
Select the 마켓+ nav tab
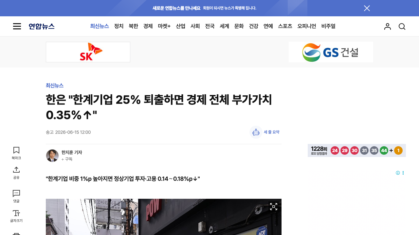pos(164,26)
